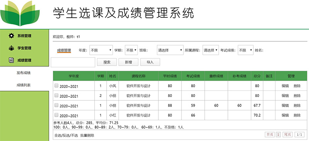Click the 重修成绩 column header
Viewport: 309px width, 141px height.
coord(216,76)
